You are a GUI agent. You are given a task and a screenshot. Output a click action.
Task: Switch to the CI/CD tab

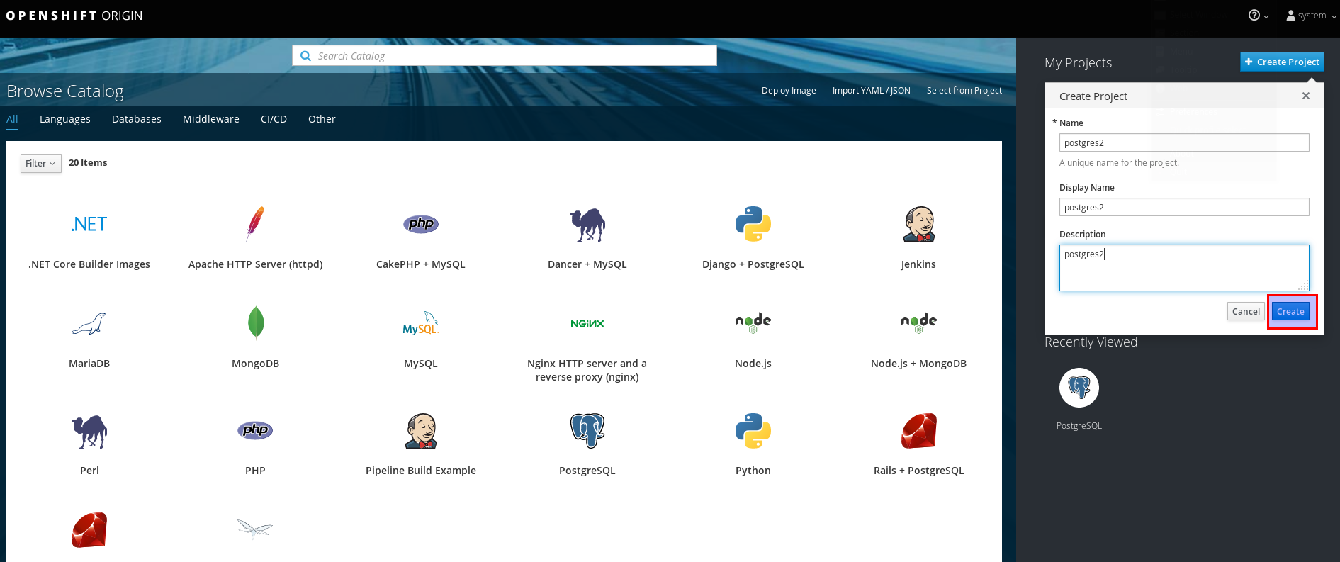[274, 119]
